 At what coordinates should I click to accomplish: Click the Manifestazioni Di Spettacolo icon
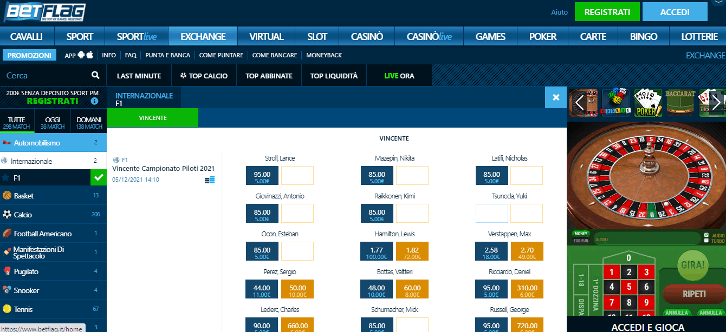pyautogui.click(x=7, y=252)
